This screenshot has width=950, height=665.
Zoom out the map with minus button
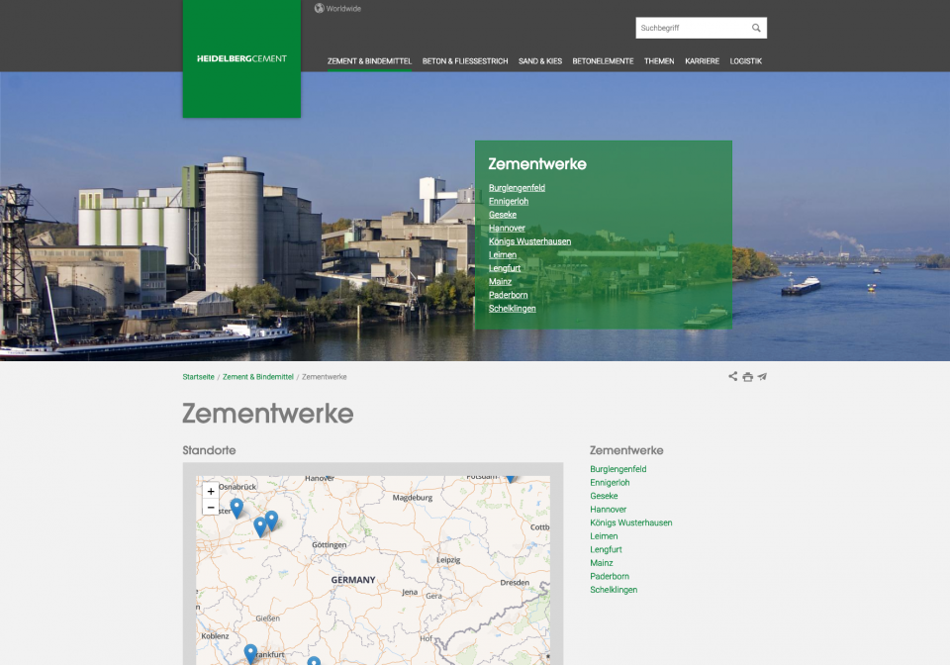pos(211,508)
